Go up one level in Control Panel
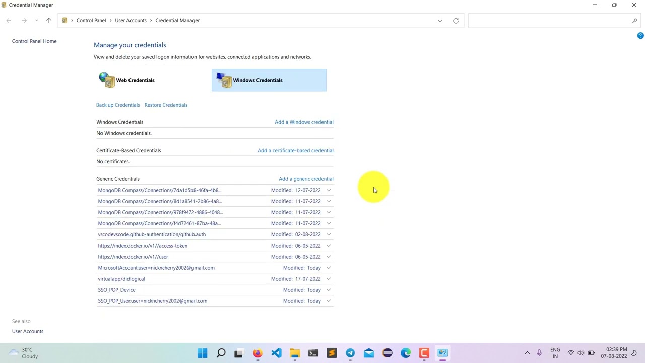This screenshot has height=363, width=645. 49,21
